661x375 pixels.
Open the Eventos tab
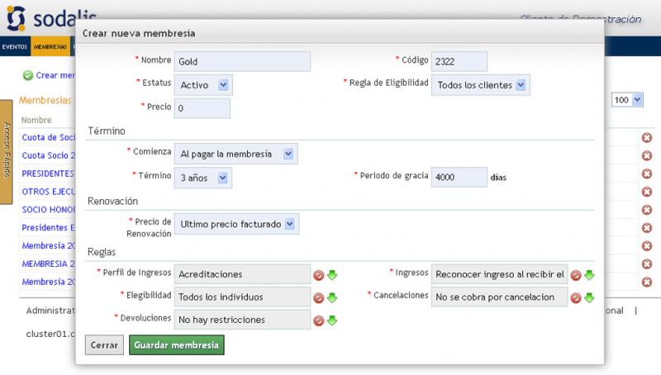tap(15, 47)
